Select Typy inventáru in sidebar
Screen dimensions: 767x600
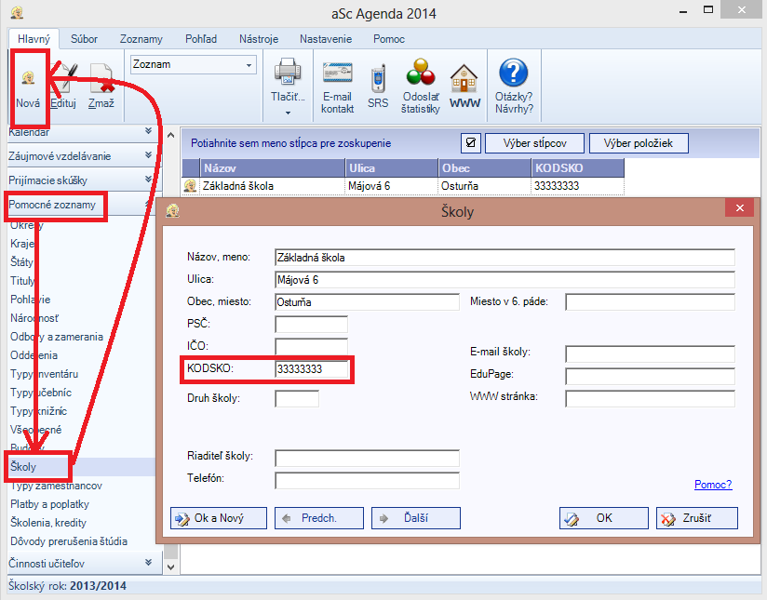click(x=44, y=374)
